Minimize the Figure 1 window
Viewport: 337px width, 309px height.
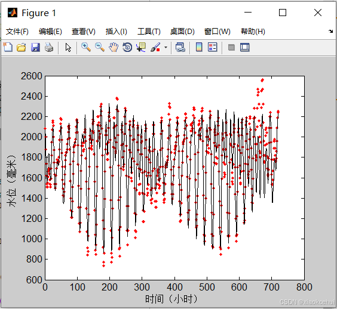[248, 13]
